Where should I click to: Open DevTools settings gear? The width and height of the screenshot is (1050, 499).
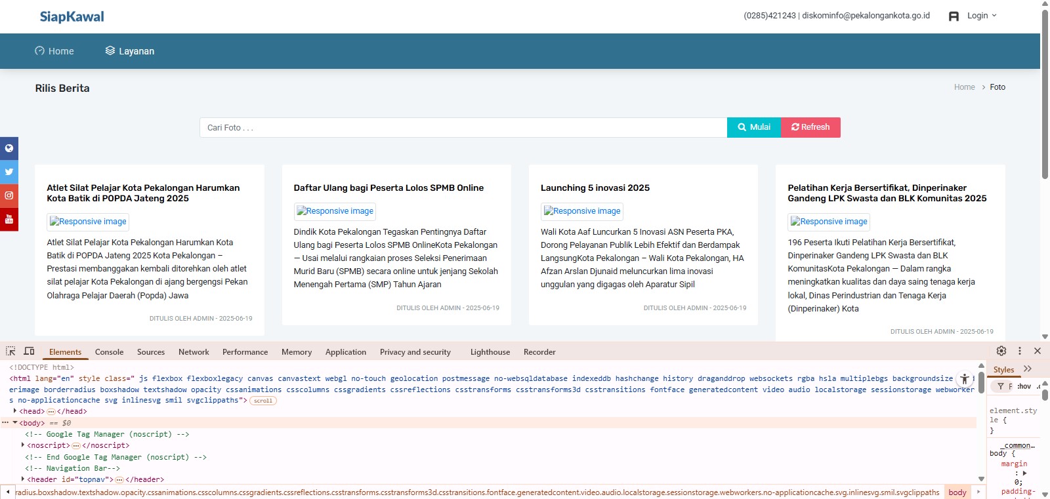[1001, 351]
